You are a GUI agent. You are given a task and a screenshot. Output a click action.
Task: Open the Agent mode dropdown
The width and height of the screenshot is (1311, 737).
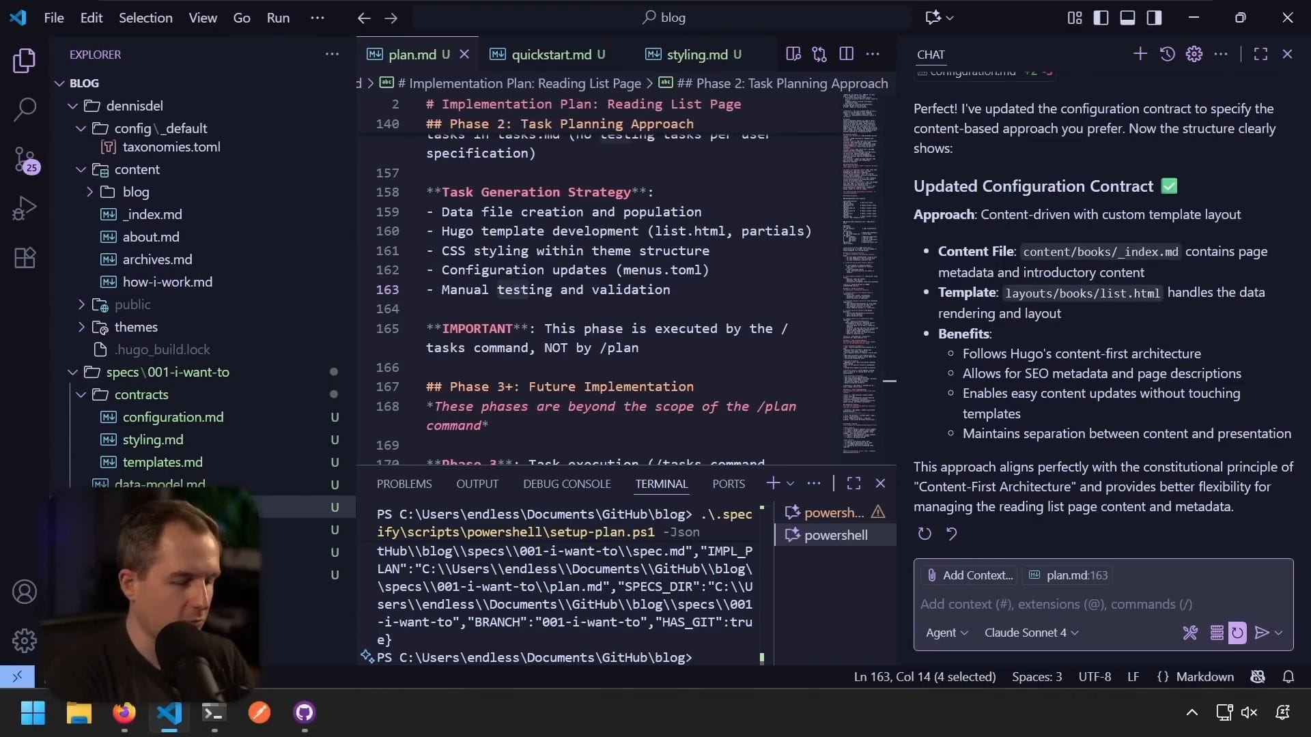(x=946, y=633)
